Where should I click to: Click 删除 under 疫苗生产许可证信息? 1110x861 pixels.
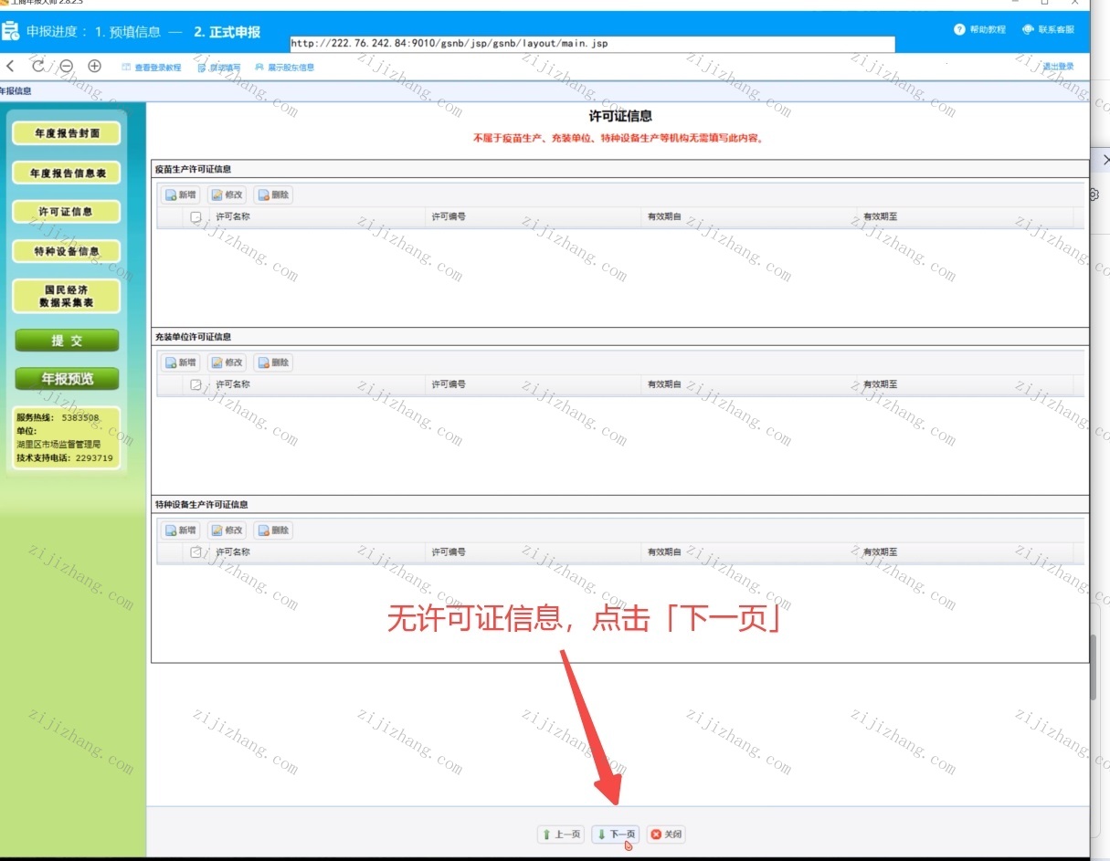[x=273, y=194]
